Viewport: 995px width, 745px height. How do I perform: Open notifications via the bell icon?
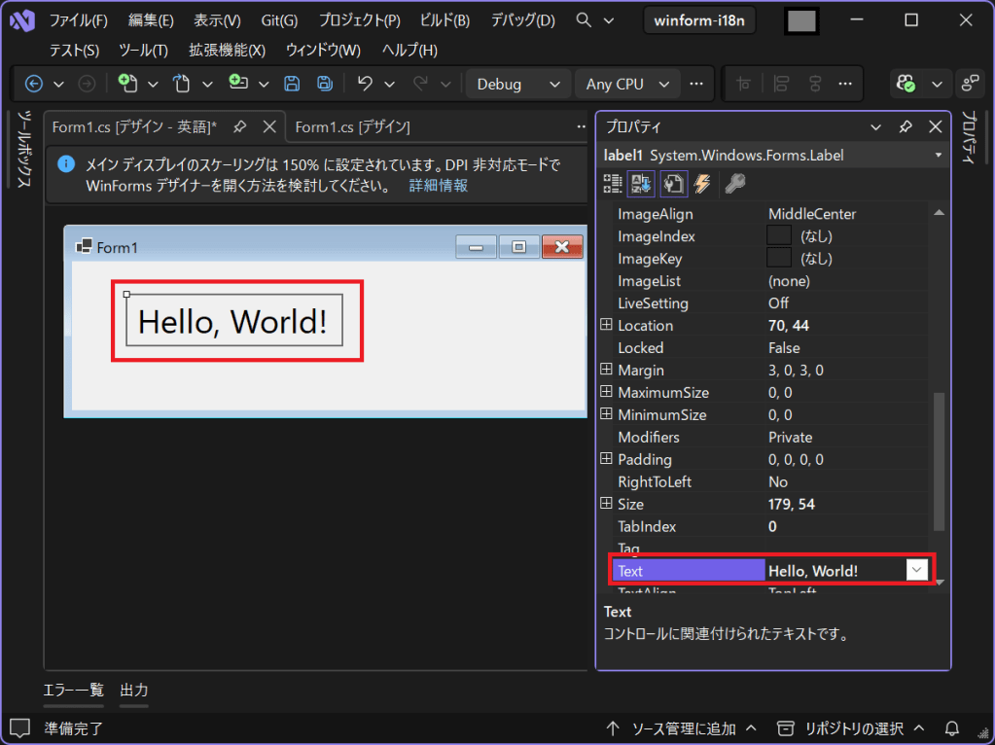point(952,727)
